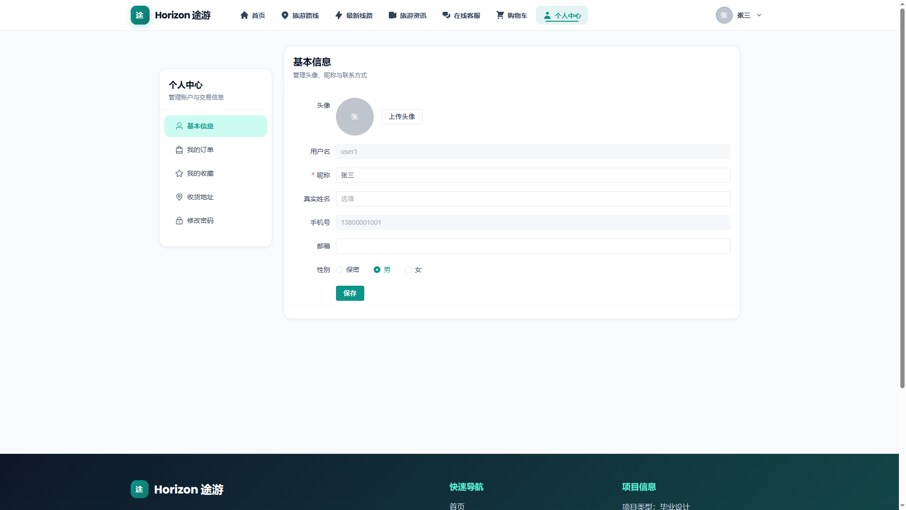This screenshot has width=906, height=510.
Task: Click the pin icon next to 收货地址
Action: pyautogui.click(x=179, y=197)
